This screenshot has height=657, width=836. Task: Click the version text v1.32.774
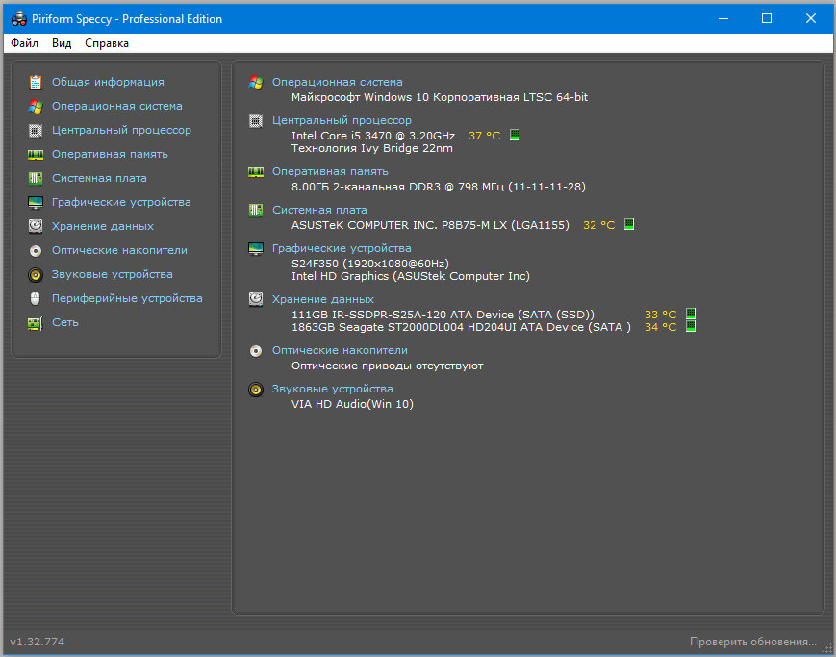click(x=38, y=641)
